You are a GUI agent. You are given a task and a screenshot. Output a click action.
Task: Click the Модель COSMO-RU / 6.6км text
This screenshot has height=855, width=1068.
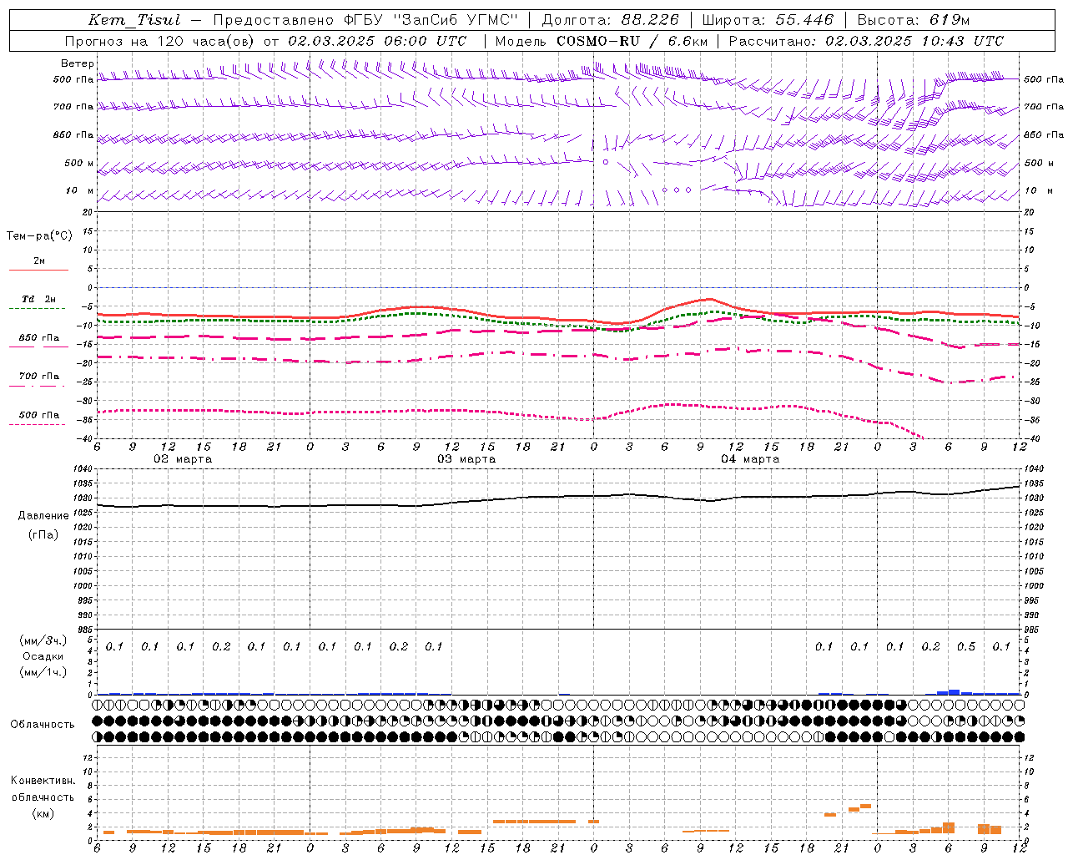point(602,41)
